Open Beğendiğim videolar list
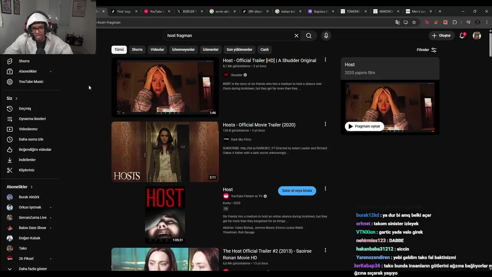The height and width of the screenshot is (277, 492). (35, 150)
